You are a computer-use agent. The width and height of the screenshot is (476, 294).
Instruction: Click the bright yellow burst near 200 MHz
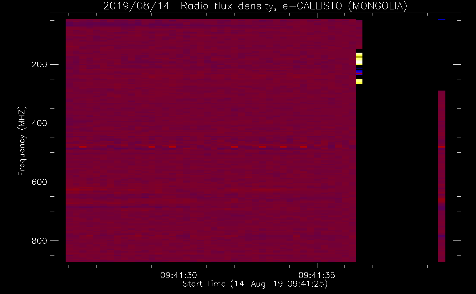(359, 59)
